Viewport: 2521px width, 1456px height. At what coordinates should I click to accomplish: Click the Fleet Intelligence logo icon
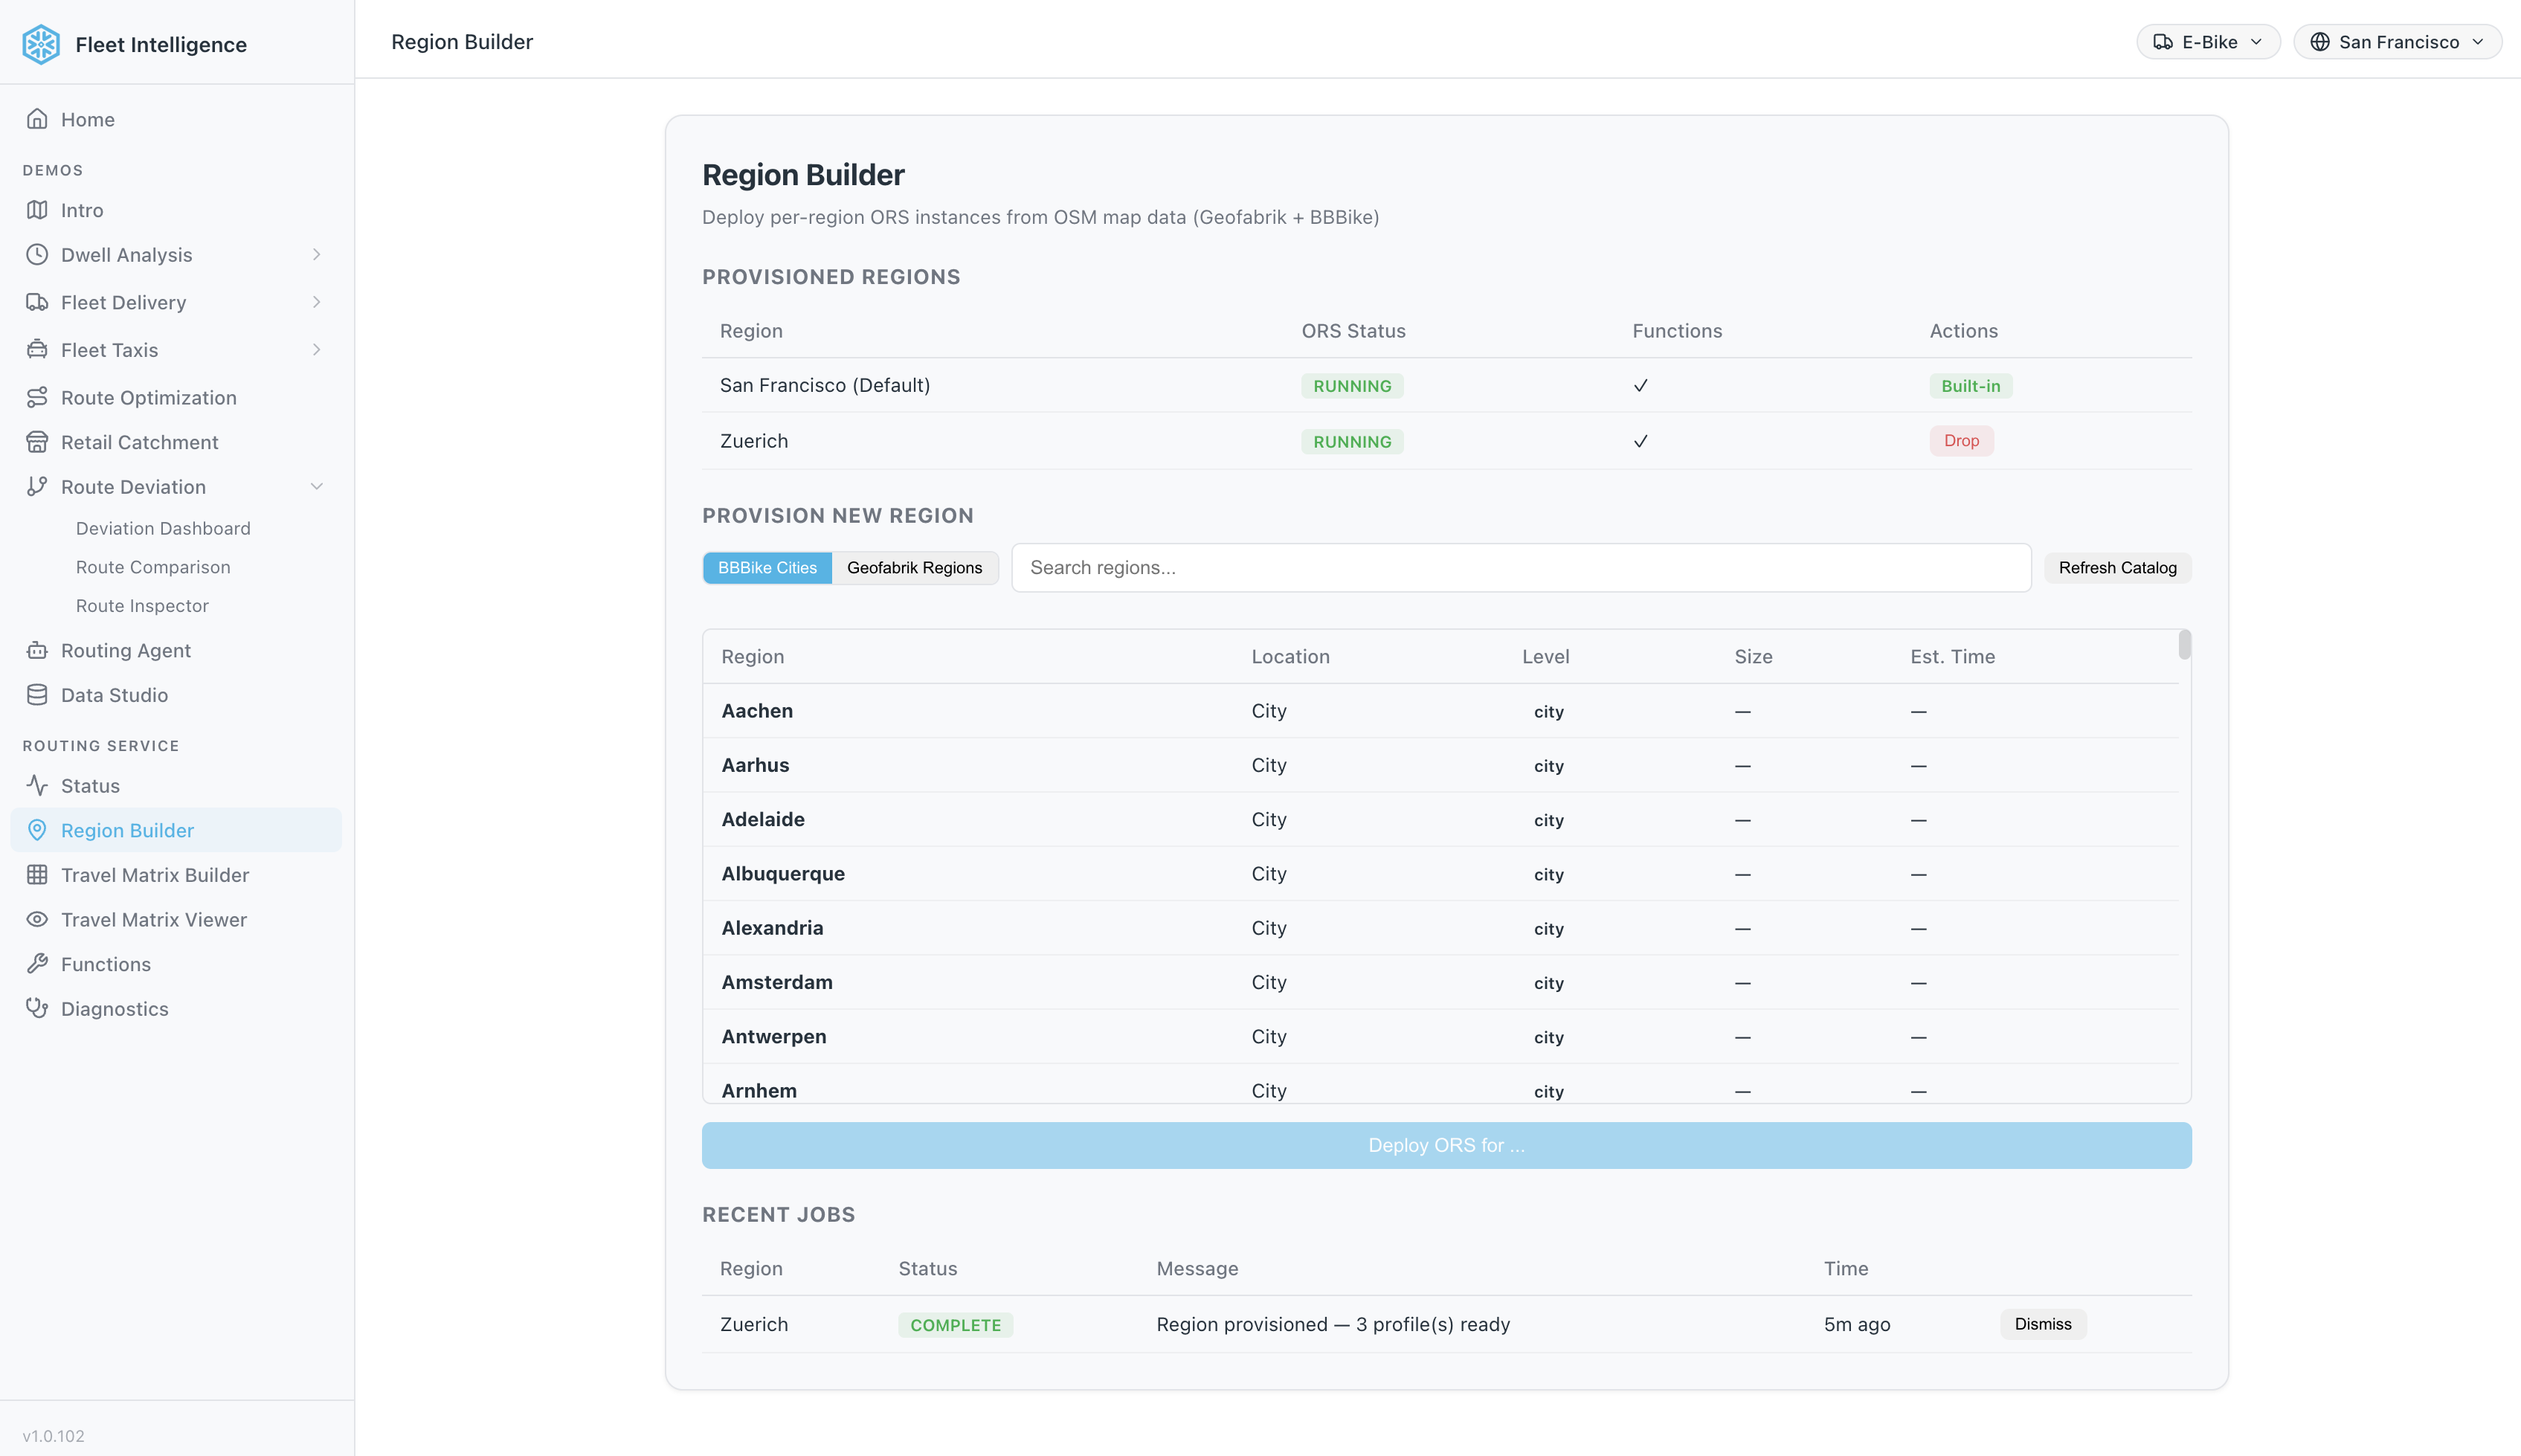[41, 44]
